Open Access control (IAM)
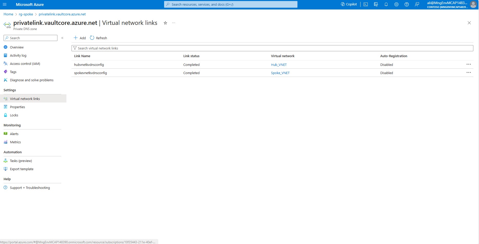 (25, 64)
